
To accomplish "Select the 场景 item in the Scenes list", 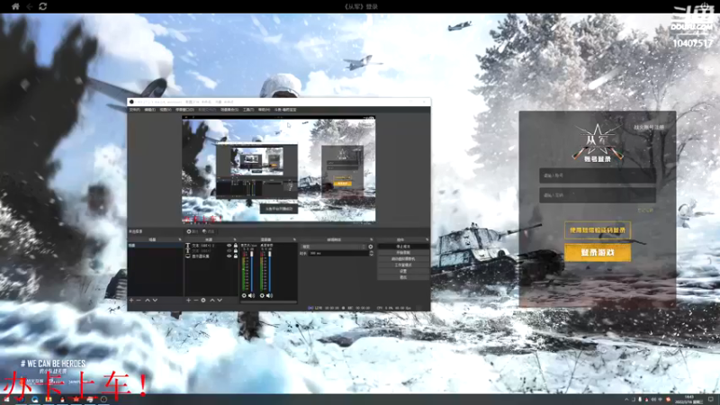I will [155, 246].
